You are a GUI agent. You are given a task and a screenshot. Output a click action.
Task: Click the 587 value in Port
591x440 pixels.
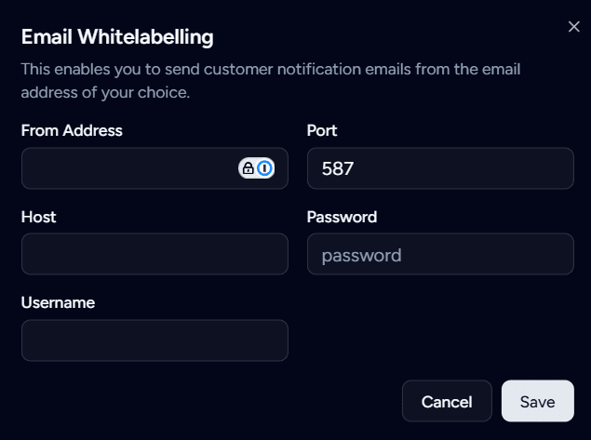(x=339, y=168)
